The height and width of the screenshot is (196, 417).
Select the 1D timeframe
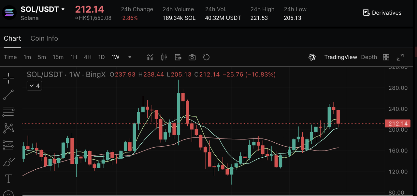(x=101, y=57)
